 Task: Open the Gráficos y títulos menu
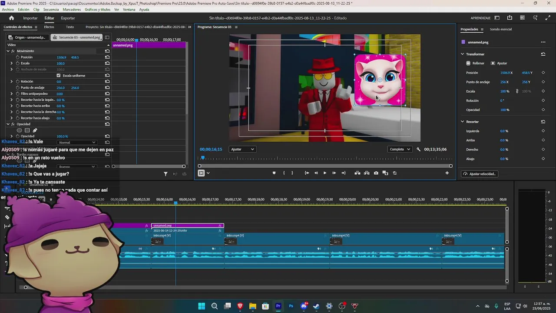pos(98,10)
